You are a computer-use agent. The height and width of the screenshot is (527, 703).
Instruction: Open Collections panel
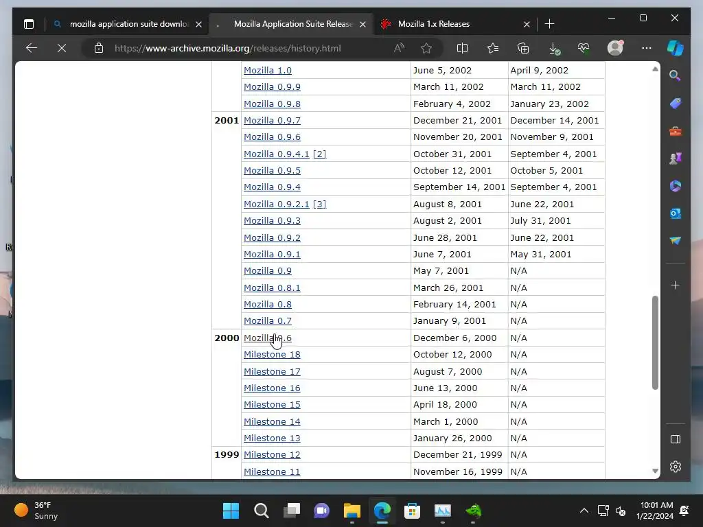[523, 48]
